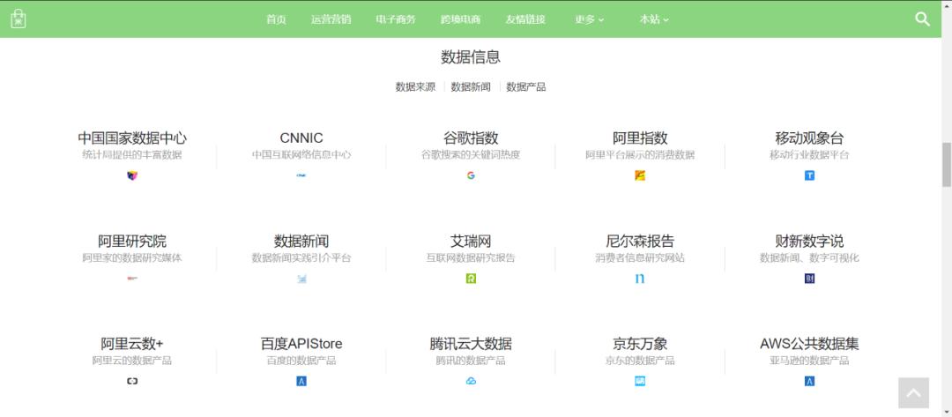
Task: Expand the 更多 dropdown menu
Action: point(590,19)
